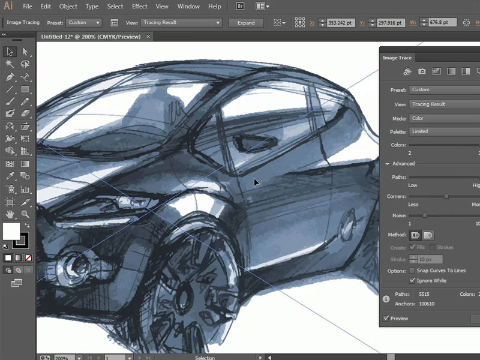Pick the Paintbrush tool
The width and height of the screenshot is (480, 360).
[x=10, y=101]
